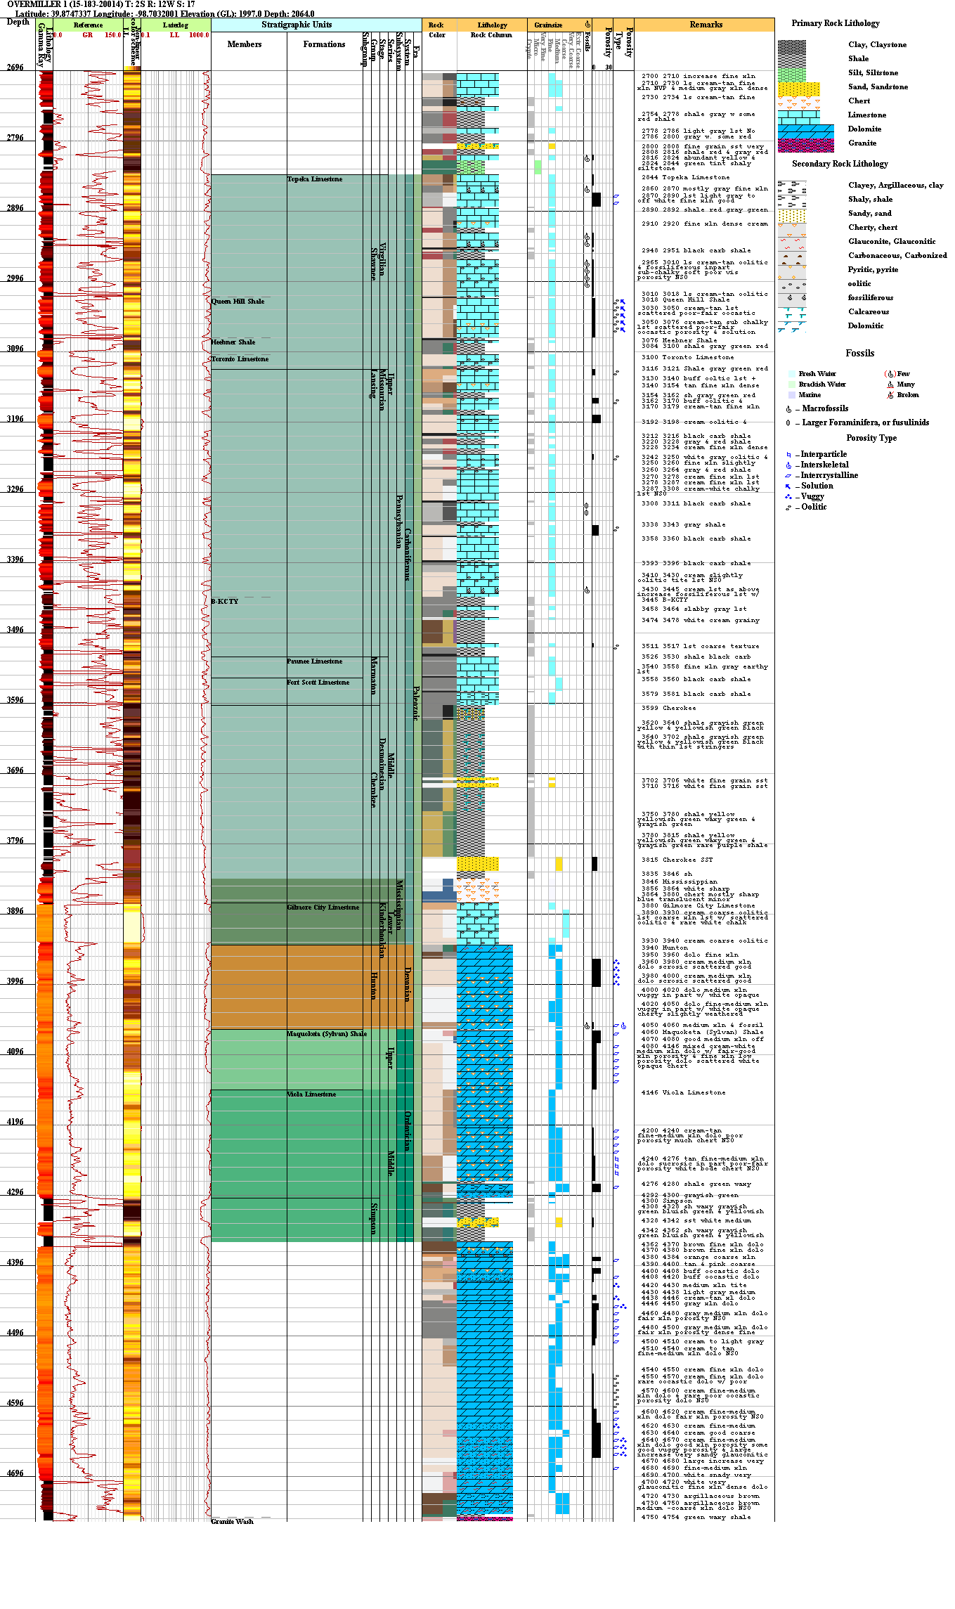Click the Interparticle porosity type symbol
The image size is (955, 1609).
788,455
